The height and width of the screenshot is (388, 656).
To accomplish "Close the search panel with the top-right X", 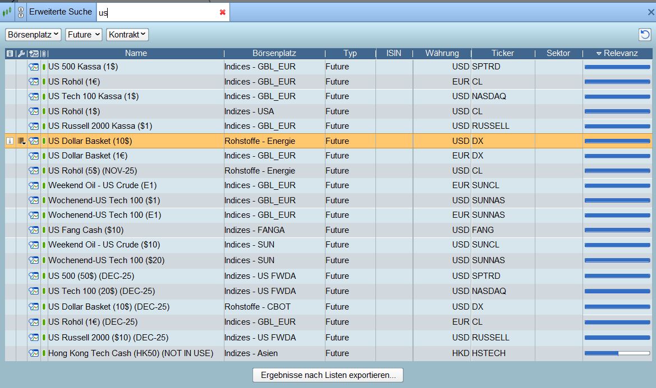I will 651,12.
